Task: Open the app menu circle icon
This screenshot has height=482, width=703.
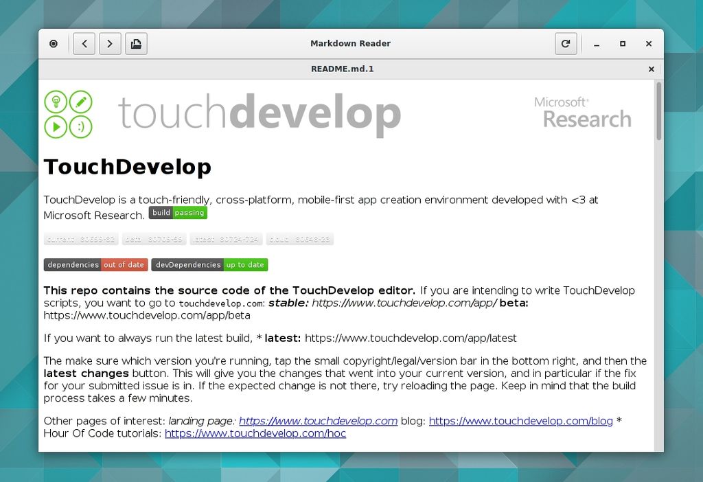Action: 54,43
